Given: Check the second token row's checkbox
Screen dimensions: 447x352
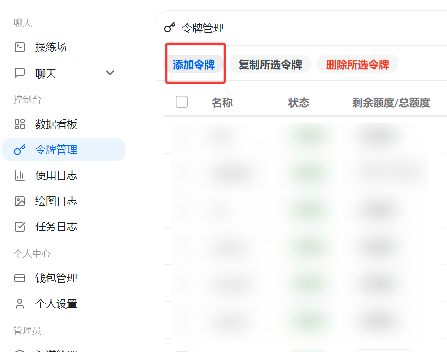Looking at the screenshot, I should pyautogui.click(x=181, y=172).
